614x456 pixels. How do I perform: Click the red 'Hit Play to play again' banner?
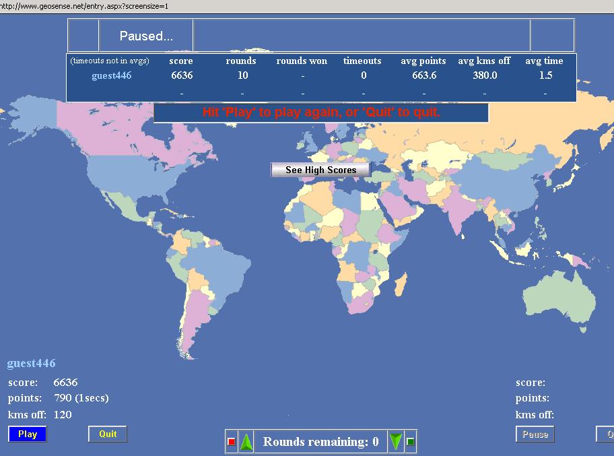[321, 112]
